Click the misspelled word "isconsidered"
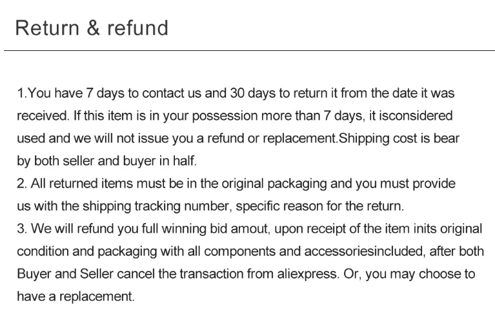 [x=416, y=116]
